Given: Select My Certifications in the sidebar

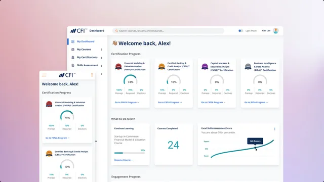Looking at the screenshot, I should pyautogui.click(x=88, y=57).
